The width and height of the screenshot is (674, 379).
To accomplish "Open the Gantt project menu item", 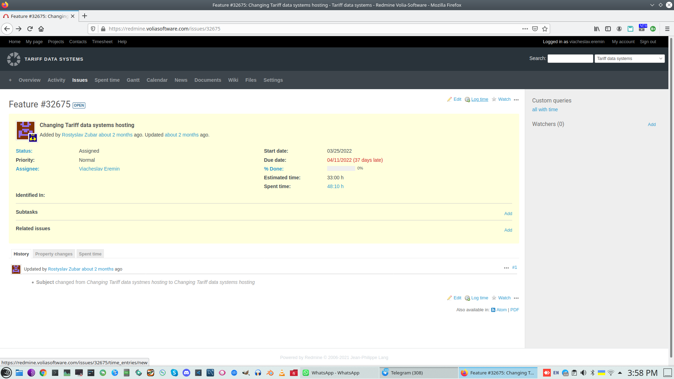I will tap(133, 80).
